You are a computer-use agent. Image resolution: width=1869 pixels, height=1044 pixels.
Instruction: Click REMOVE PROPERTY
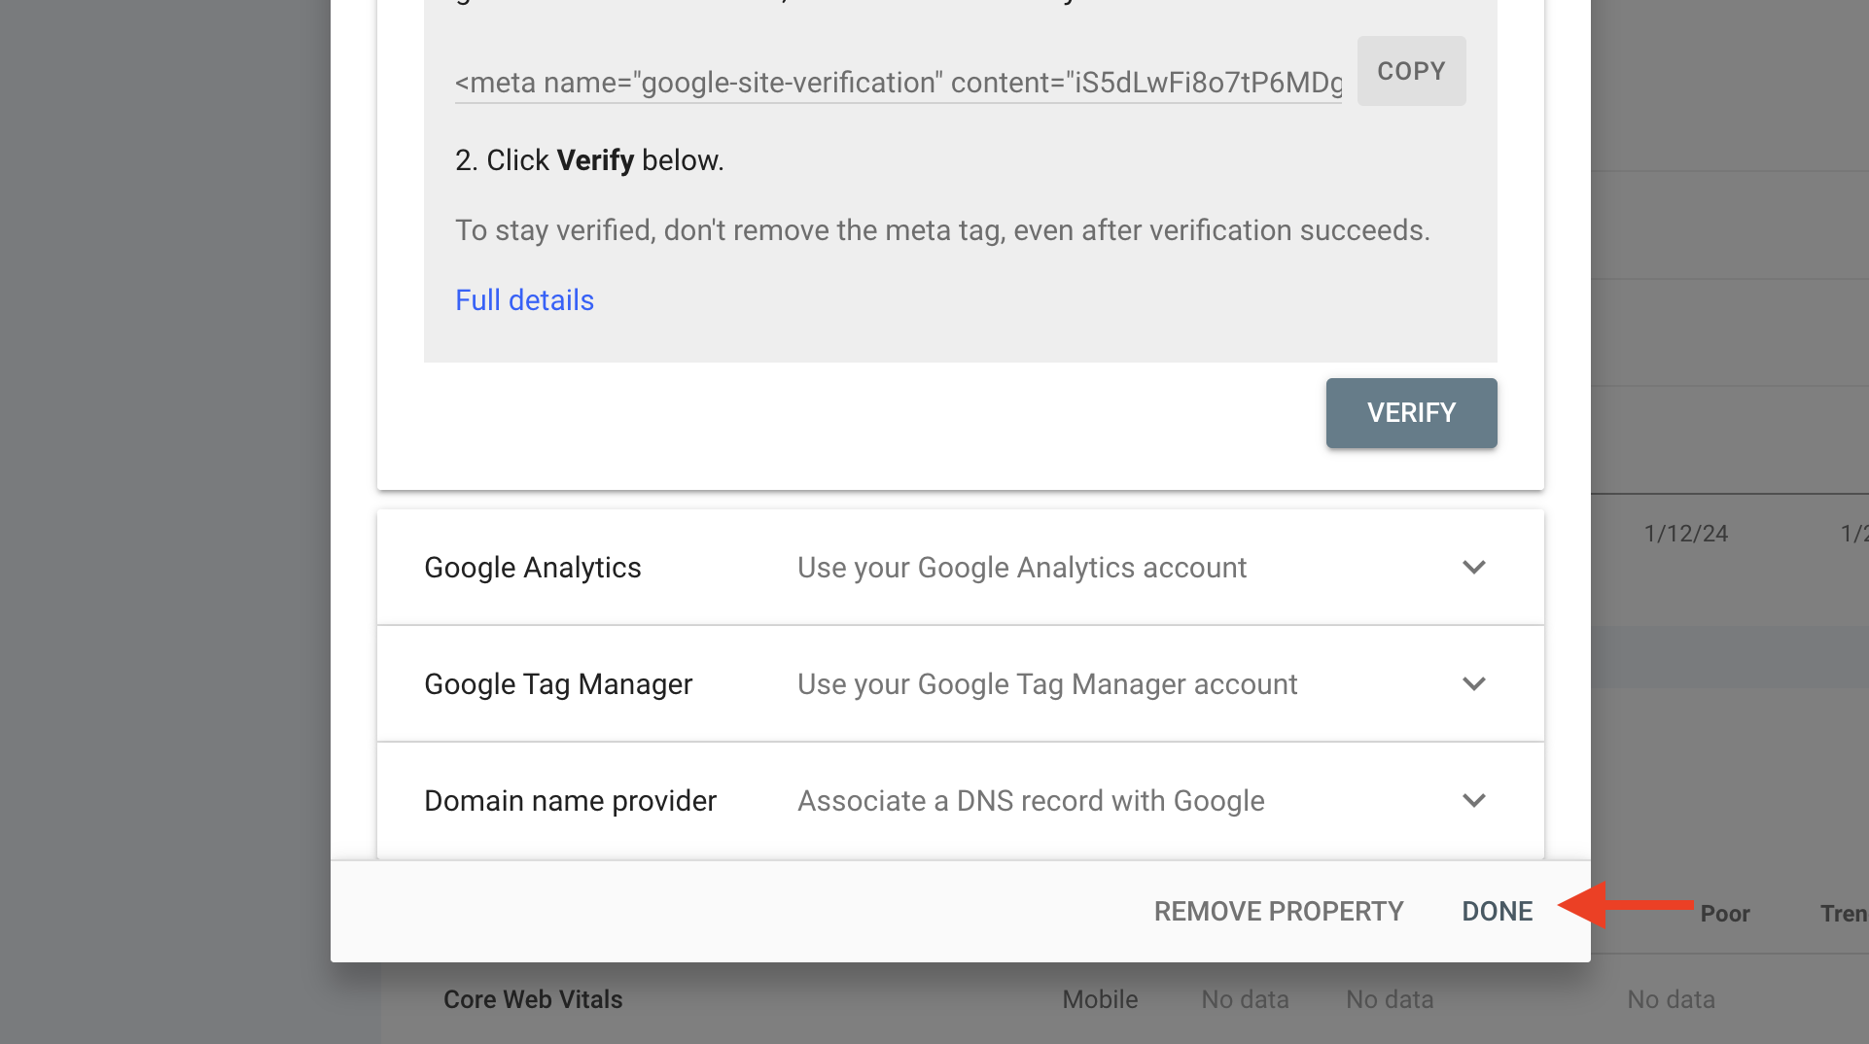(x=1278, y=911)
